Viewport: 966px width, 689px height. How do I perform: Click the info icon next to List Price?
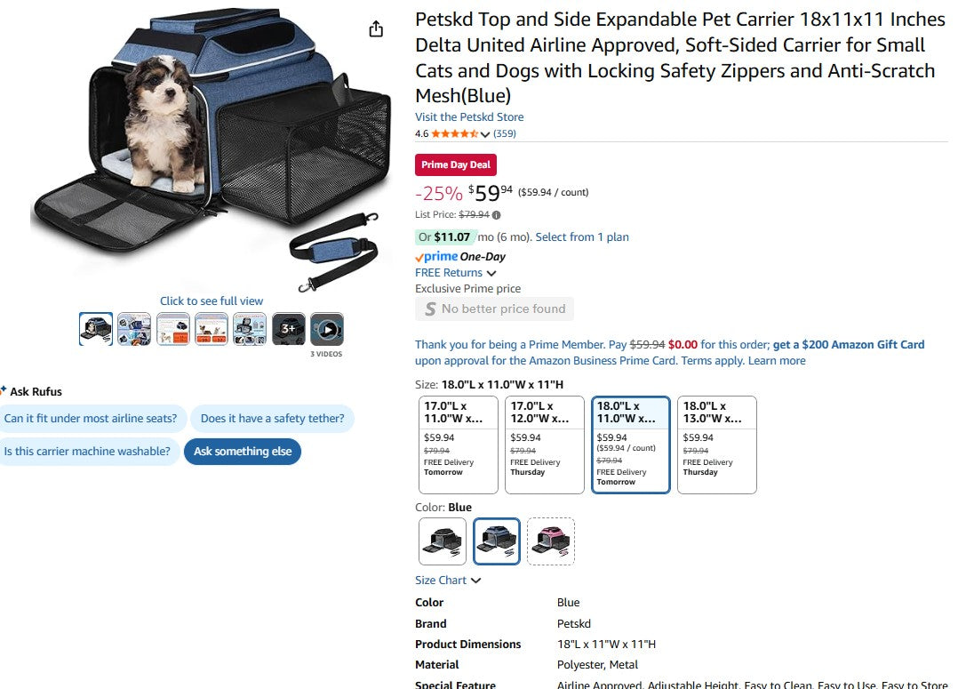(497, 215)
